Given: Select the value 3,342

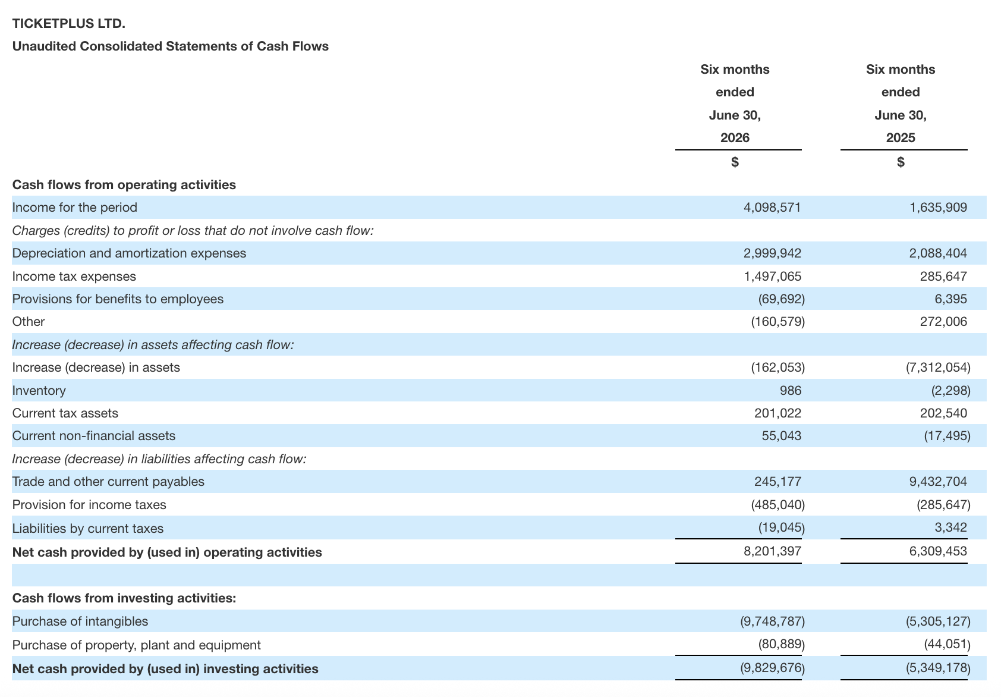Looking at the screenshot, I should 950,528.
